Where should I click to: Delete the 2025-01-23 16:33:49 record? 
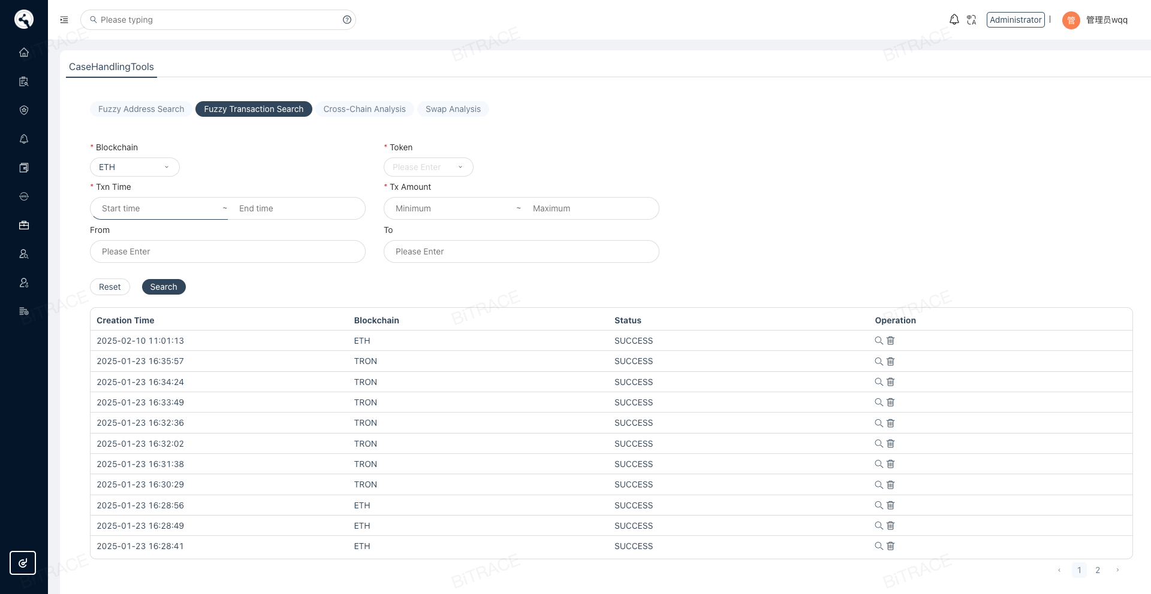tap(891, 402)
